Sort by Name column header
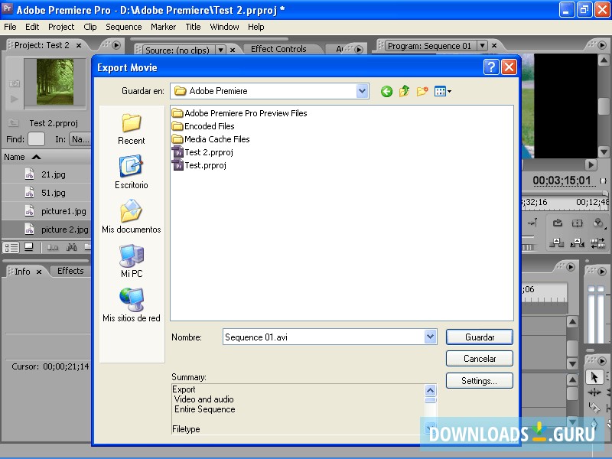 22,157
